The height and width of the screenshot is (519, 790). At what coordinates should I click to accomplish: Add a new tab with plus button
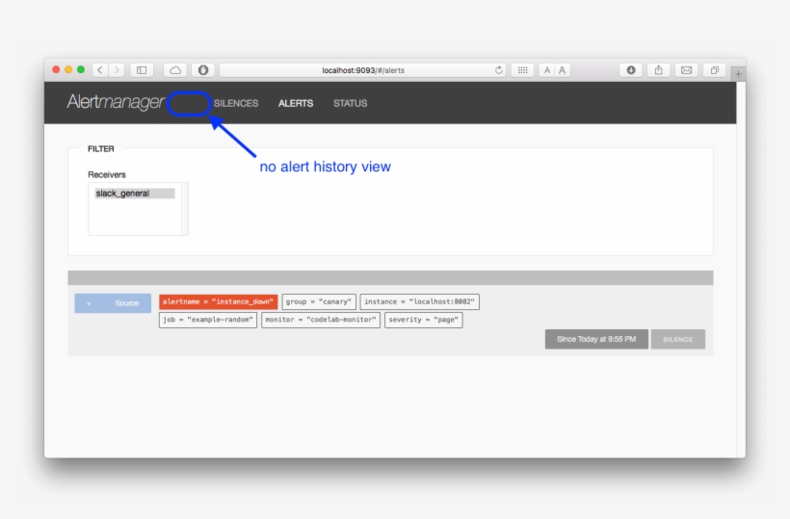(x=738, y=73)
